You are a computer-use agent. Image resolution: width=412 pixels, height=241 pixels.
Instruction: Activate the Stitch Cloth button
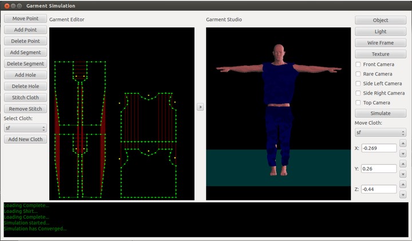26,98
